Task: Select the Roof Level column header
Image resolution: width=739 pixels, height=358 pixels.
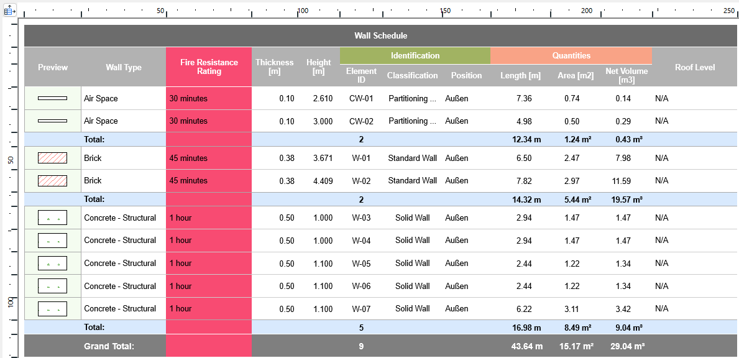Action: [x=695, y=67]
